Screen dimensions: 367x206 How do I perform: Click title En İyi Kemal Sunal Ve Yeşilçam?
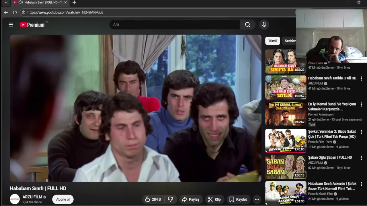point(332,106)
